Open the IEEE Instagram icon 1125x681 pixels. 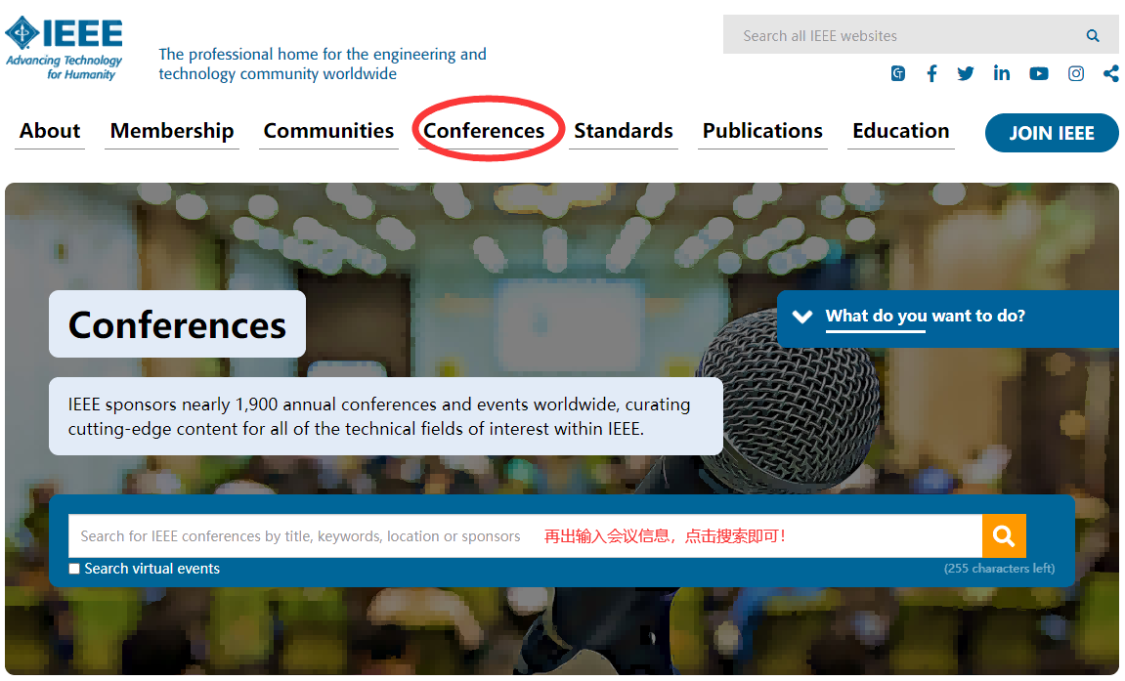1075,73
